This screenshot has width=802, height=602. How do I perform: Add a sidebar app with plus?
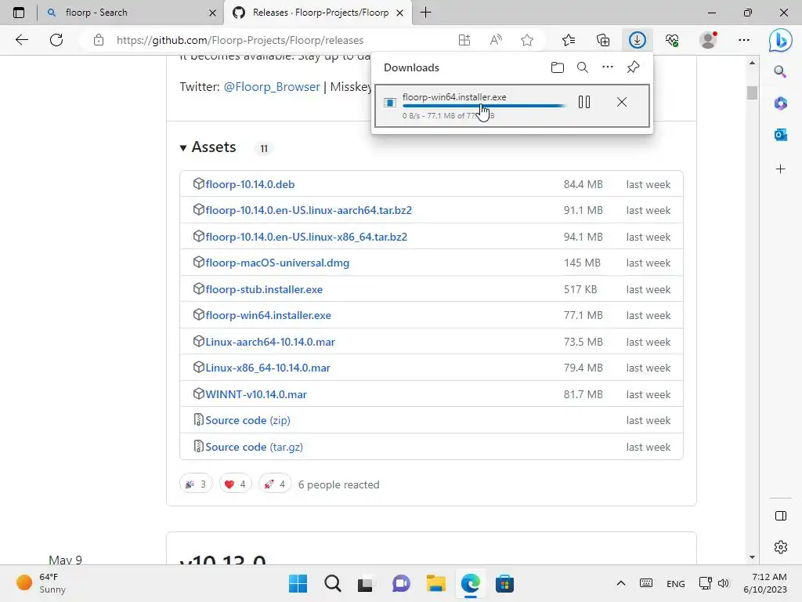pyautogui.click(x=781, y=169)
